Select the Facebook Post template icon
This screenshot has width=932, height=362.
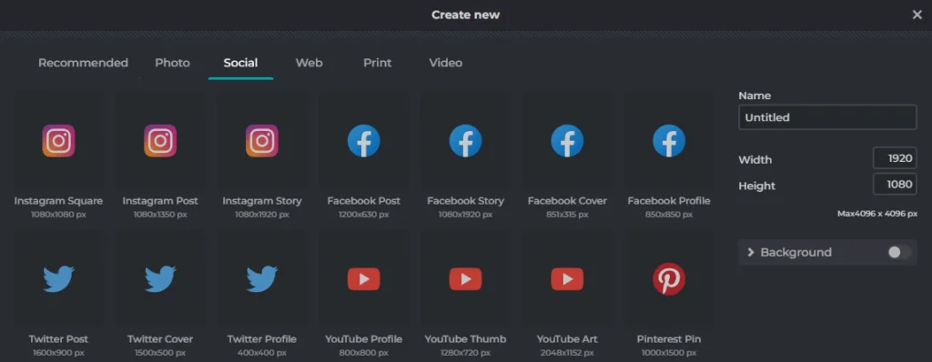(363, 141)
